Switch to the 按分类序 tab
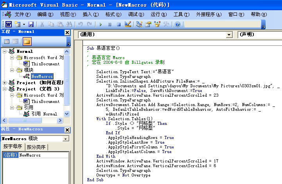Screen dimensions: 282x184 [x=36, y=147]
